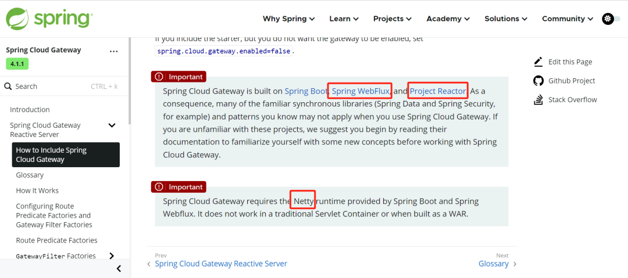Open the Stack Overflow link
628x278 pixels.
[572, 100]
